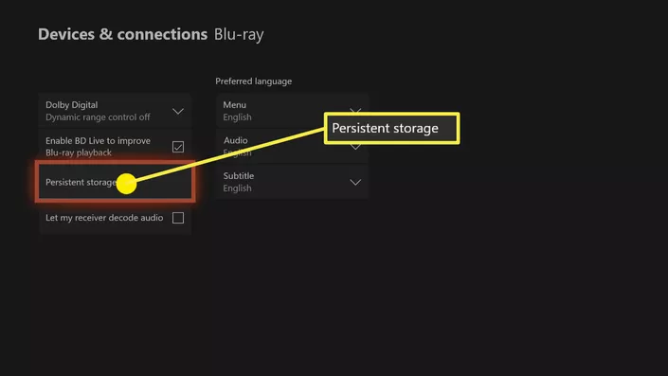The image size is (668, 376).
Task: Select the Subtitle language setting title
Action: point(239,176)
